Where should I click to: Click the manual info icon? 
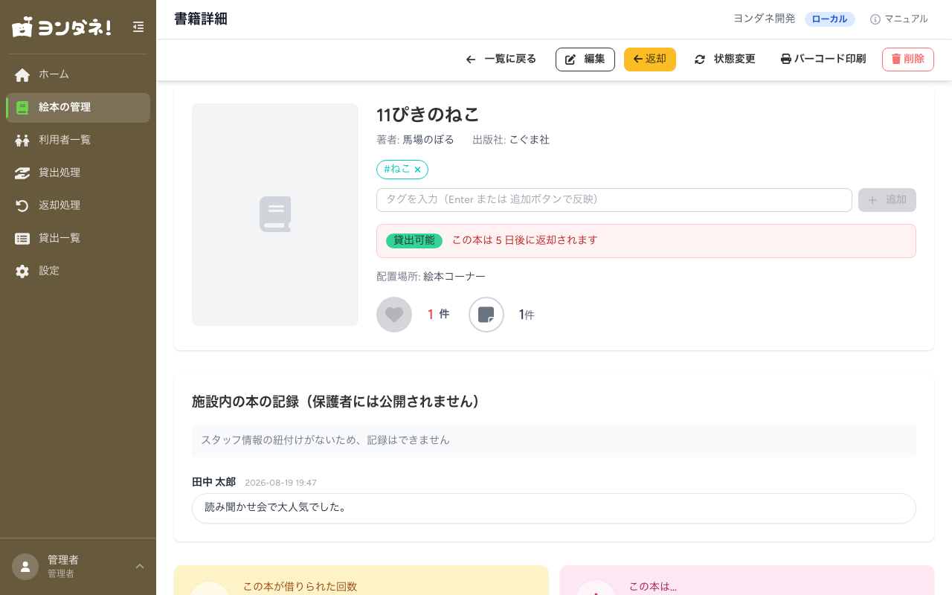pos(875,19)
